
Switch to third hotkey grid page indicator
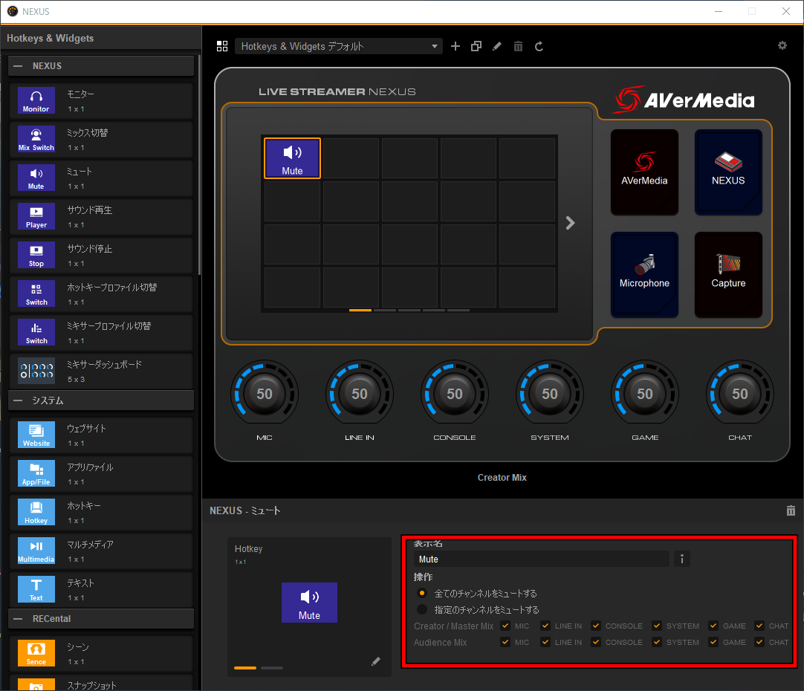[x=409, y=310]
